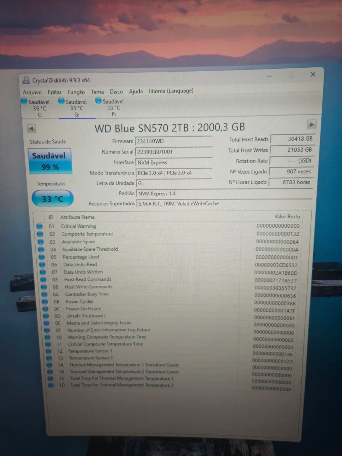The width and height of the screenshot is (342, 456).
Task: Click status icon of Unsafe Shutdowns row
Action: 46,316
